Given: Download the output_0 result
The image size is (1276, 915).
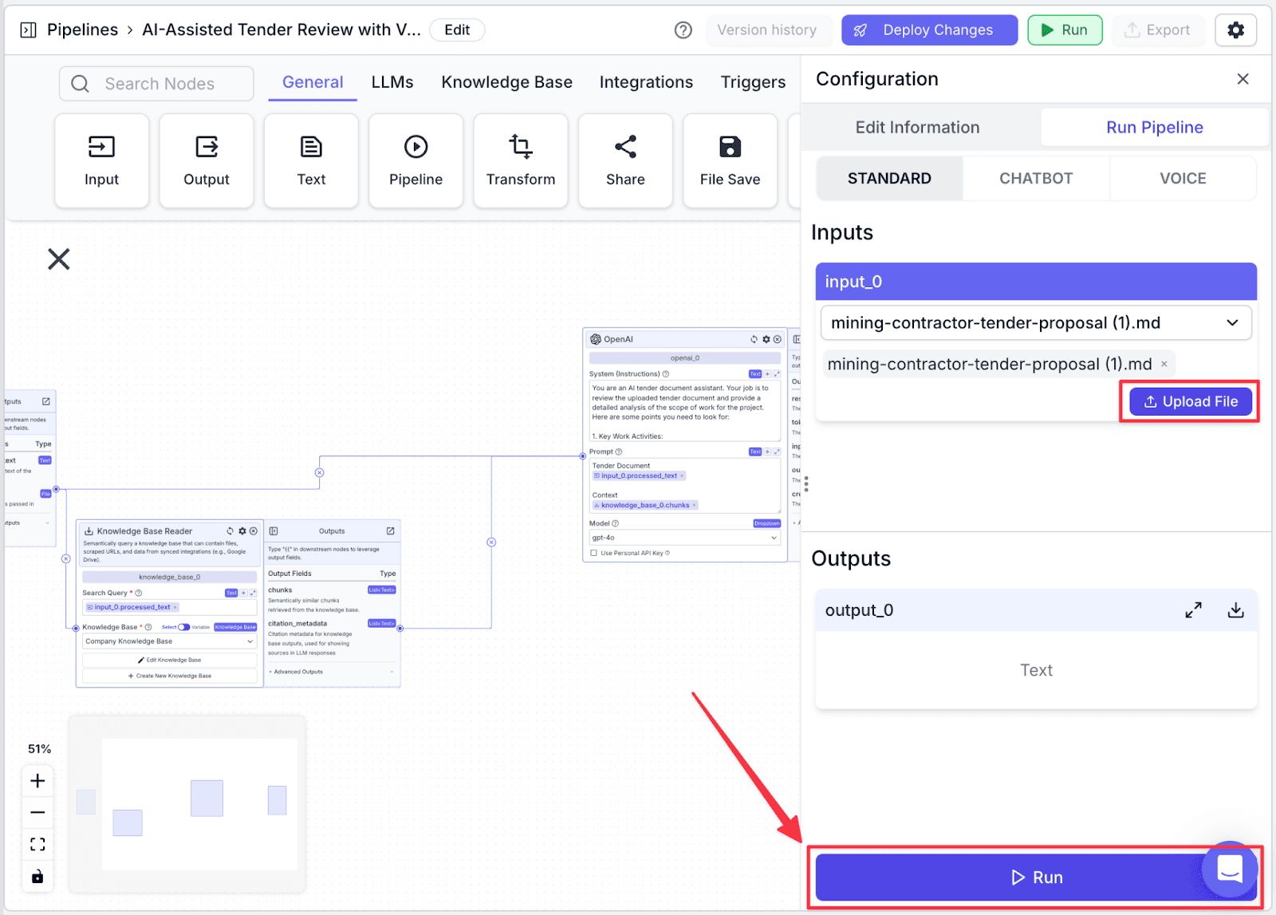Looking at the screenshot, I should [x=1235, y=610].
